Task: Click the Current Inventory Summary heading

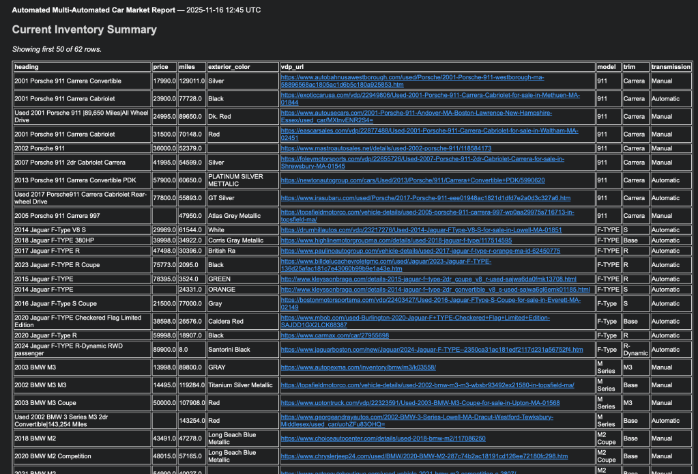Action: (85, 30)
